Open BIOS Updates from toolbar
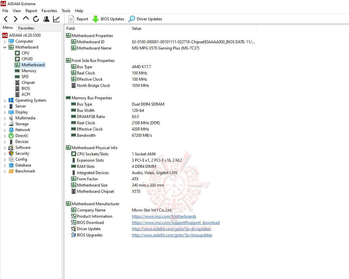Viewport: 349px width, 279px height. tap(108, 19)
